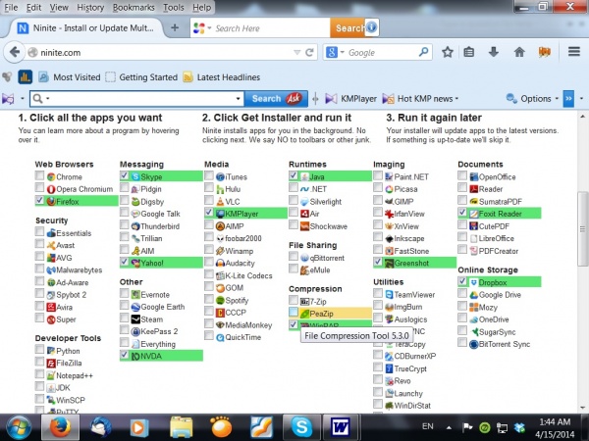Screen dimensions: 589x441
Task: Select the Ninite browser tab
Action: click(x=85, y=28)
